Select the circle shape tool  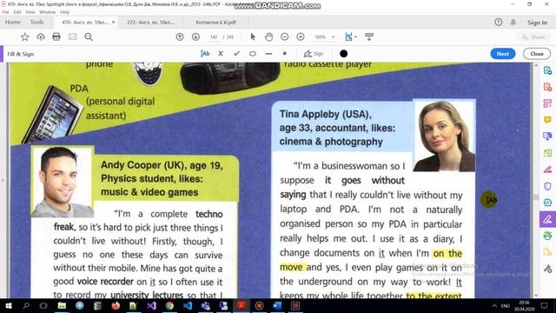pyautogui.click(x=253, y=54)
